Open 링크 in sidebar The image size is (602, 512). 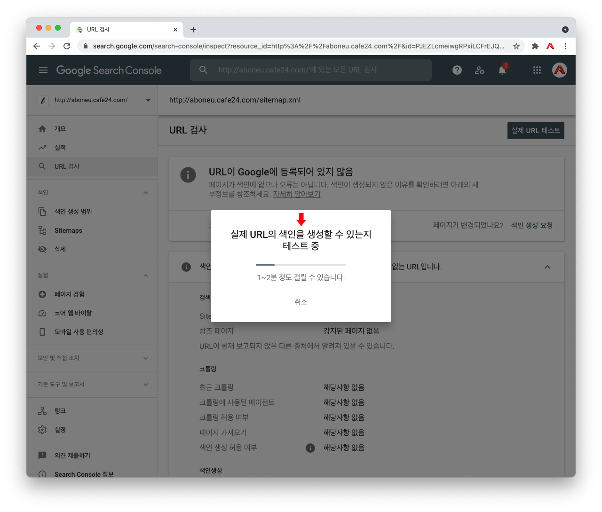click(x=92, y=411)
